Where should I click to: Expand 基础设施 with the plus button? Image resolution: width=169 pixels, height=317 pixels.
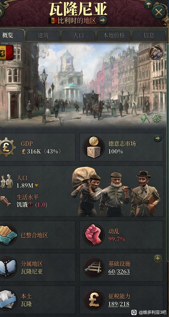click(158, 258)
